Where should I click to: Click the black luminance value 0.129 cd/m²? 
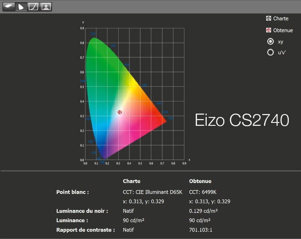(x=203, y=211)
